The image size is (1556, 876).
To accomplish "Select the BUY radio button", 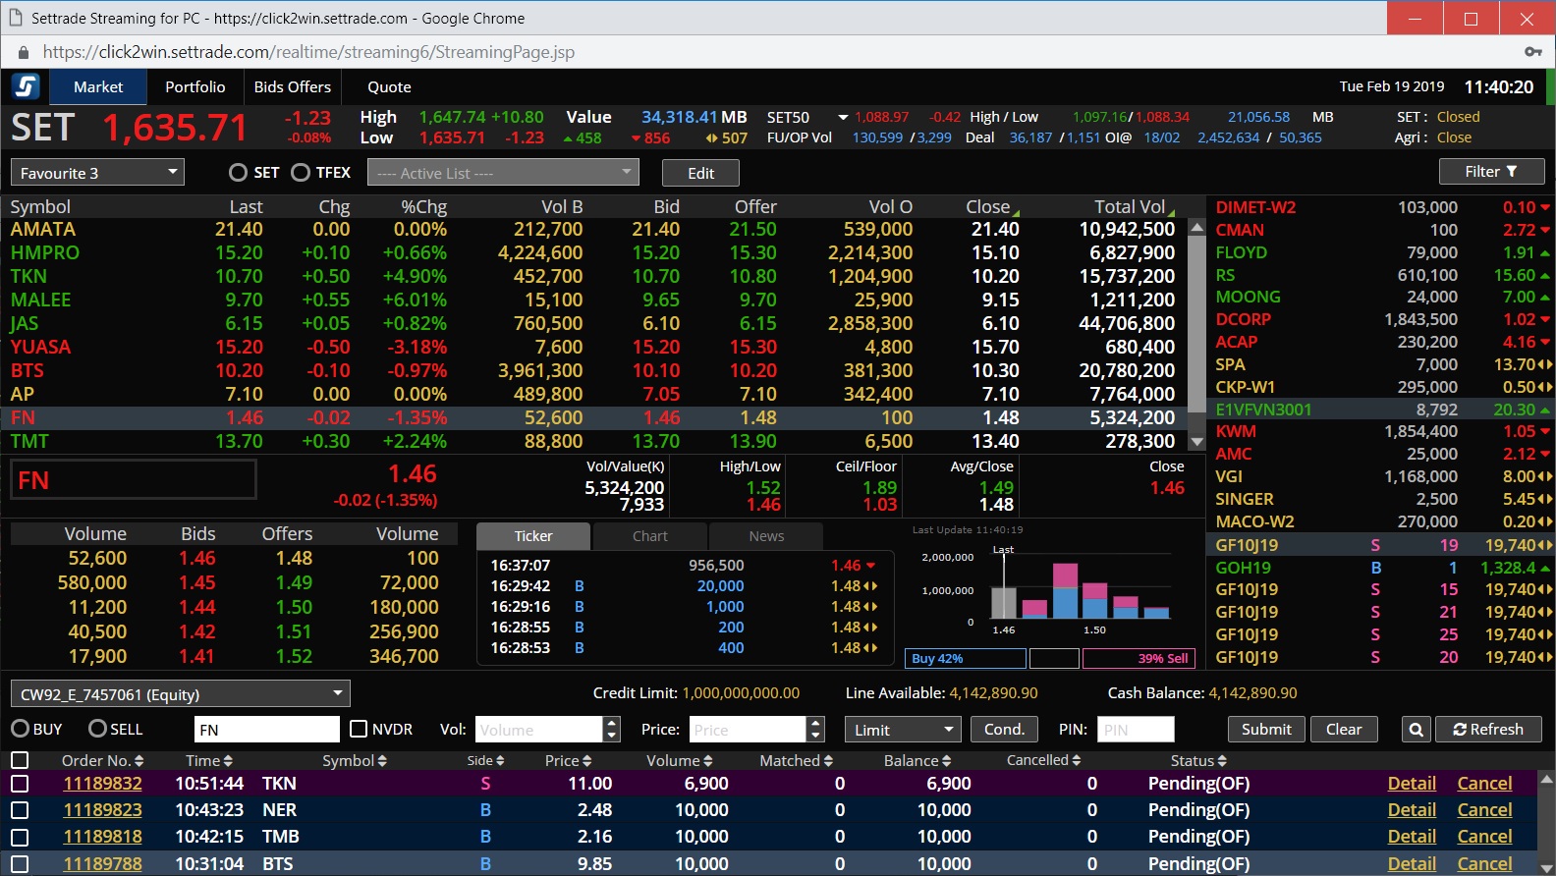I will tap(21, 729).
